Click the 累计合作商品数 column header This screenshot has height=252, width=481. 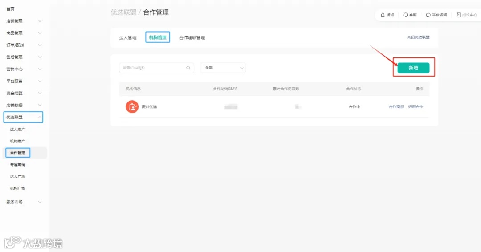point(286,89)
